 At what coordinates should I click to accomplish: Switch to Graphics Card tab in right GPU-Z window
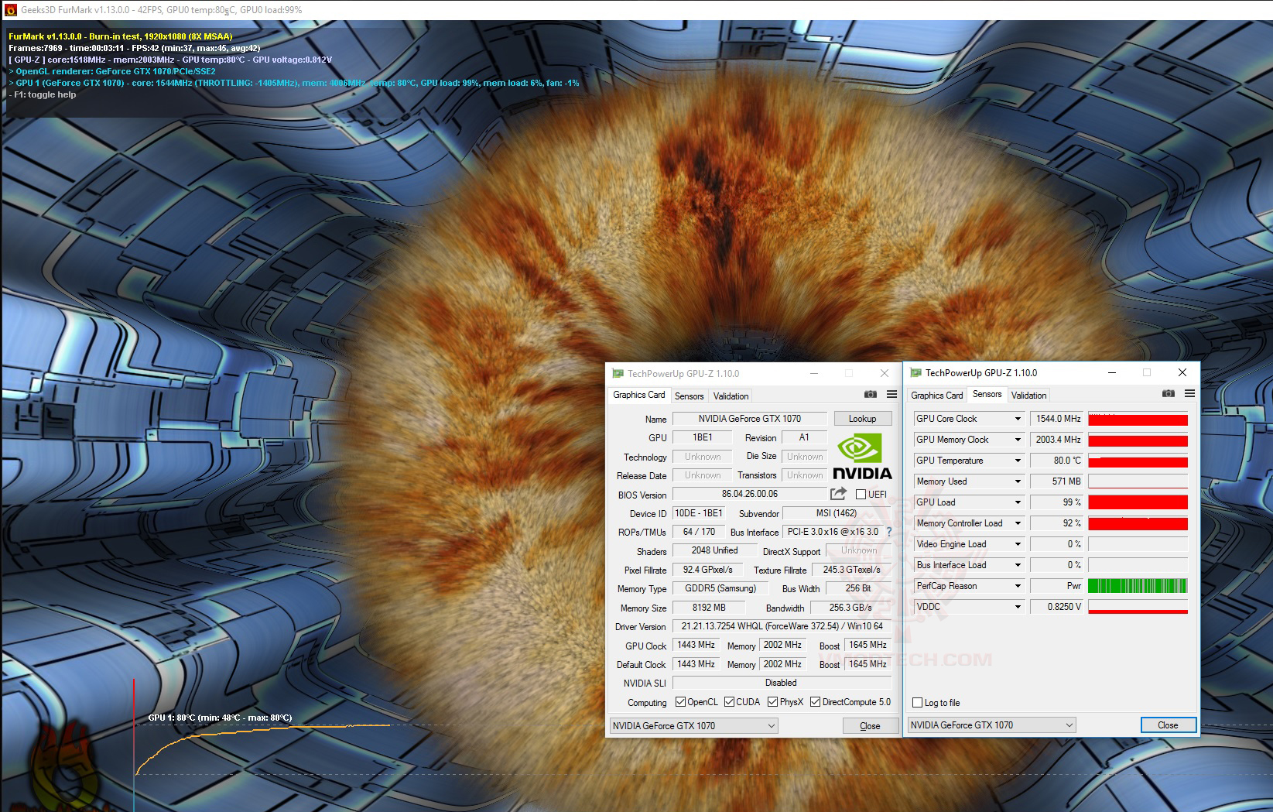937,396
